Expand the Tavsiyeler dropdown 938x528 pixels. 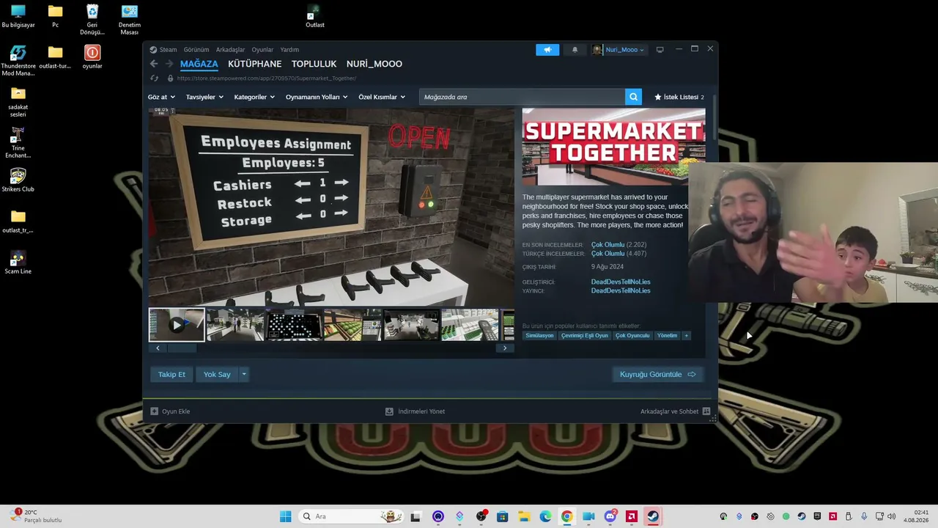click(204, 97)
